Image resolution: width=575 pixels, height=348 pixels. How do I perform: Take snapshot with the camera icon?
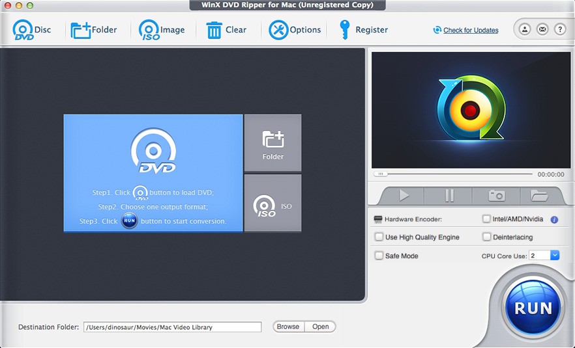pos(497,196)
